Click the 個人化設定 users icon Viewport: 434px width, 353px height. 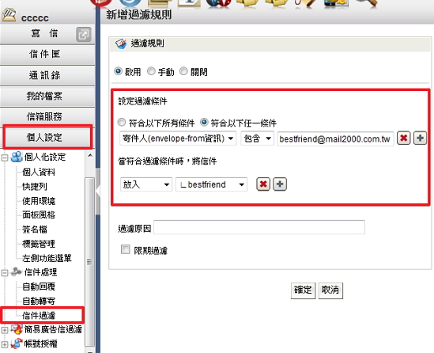point(17,157)
